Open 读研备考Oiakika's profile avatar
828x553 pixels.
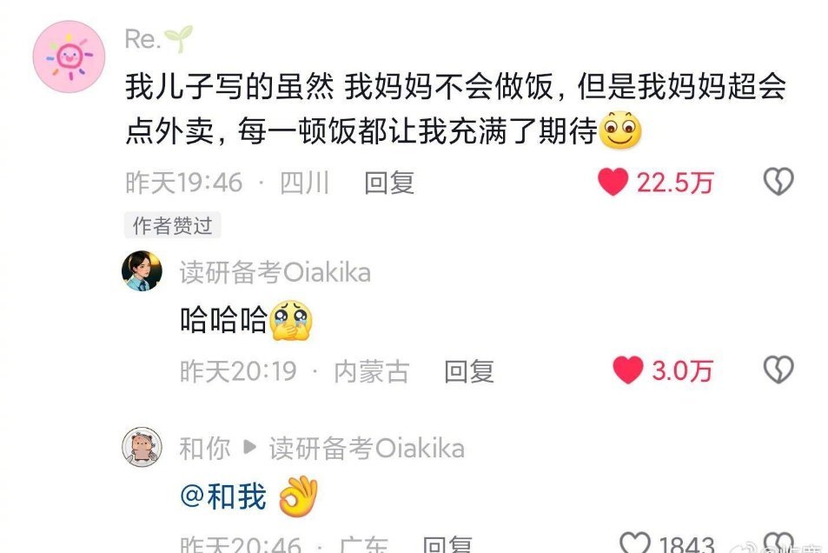pos(142,270)
